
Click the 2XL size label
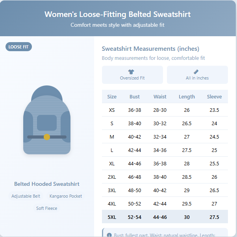(x=112, y=177)
